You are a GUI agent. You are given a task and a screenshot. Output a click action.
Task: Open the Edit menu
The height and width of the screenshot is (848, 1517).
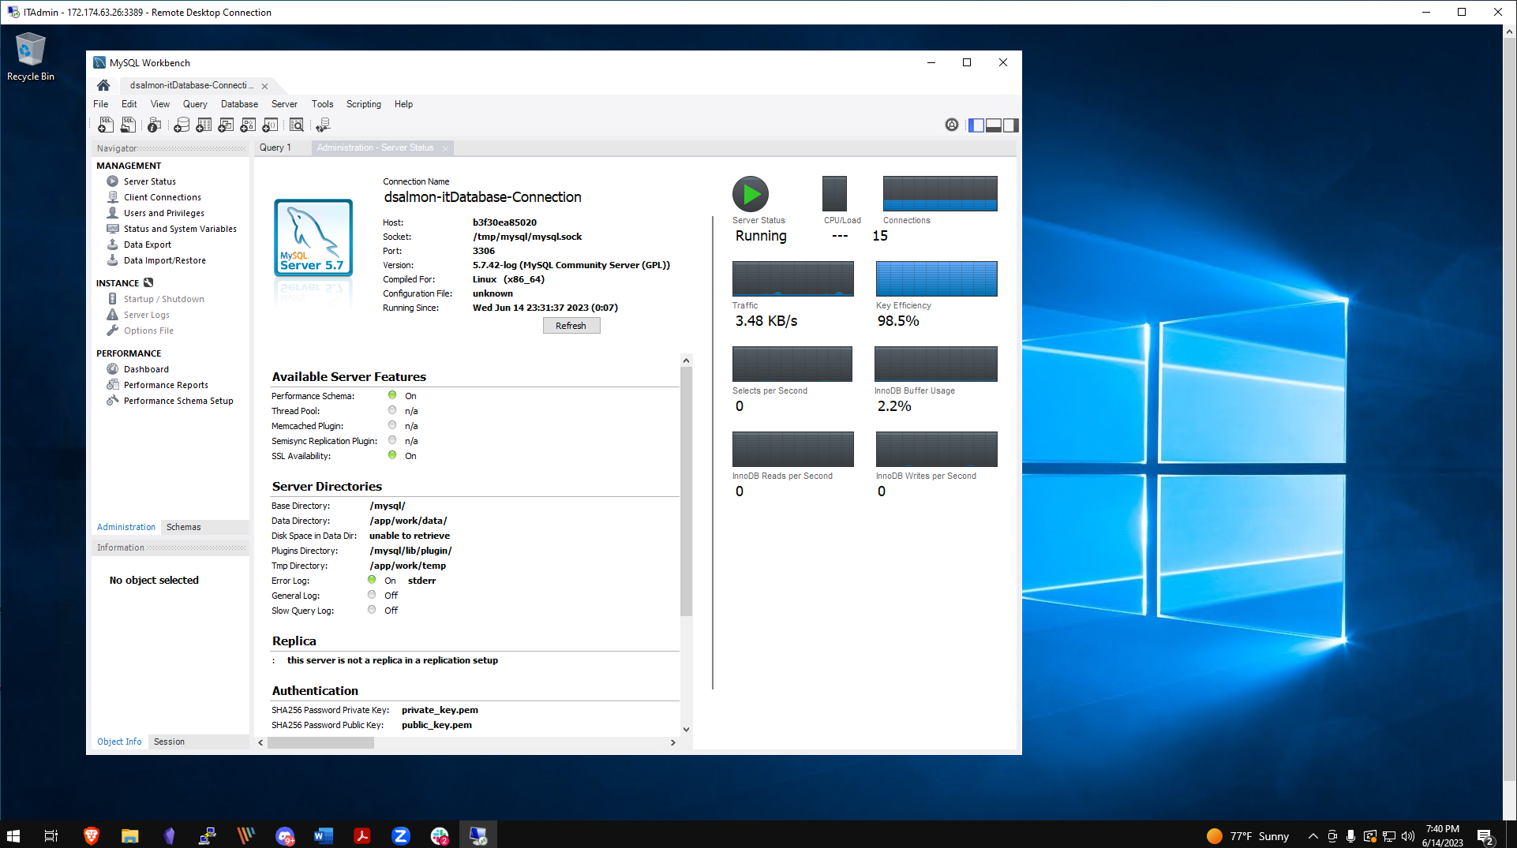coord(129,104)
